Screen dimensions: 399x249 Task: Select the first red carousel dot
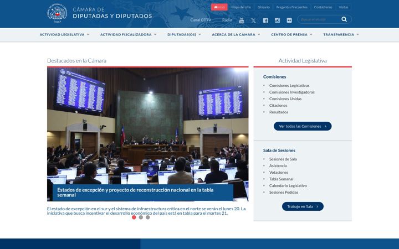coord(134,217)
